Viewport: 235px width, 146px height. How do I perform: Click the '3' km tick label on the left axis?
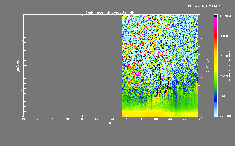pos(22,40)
